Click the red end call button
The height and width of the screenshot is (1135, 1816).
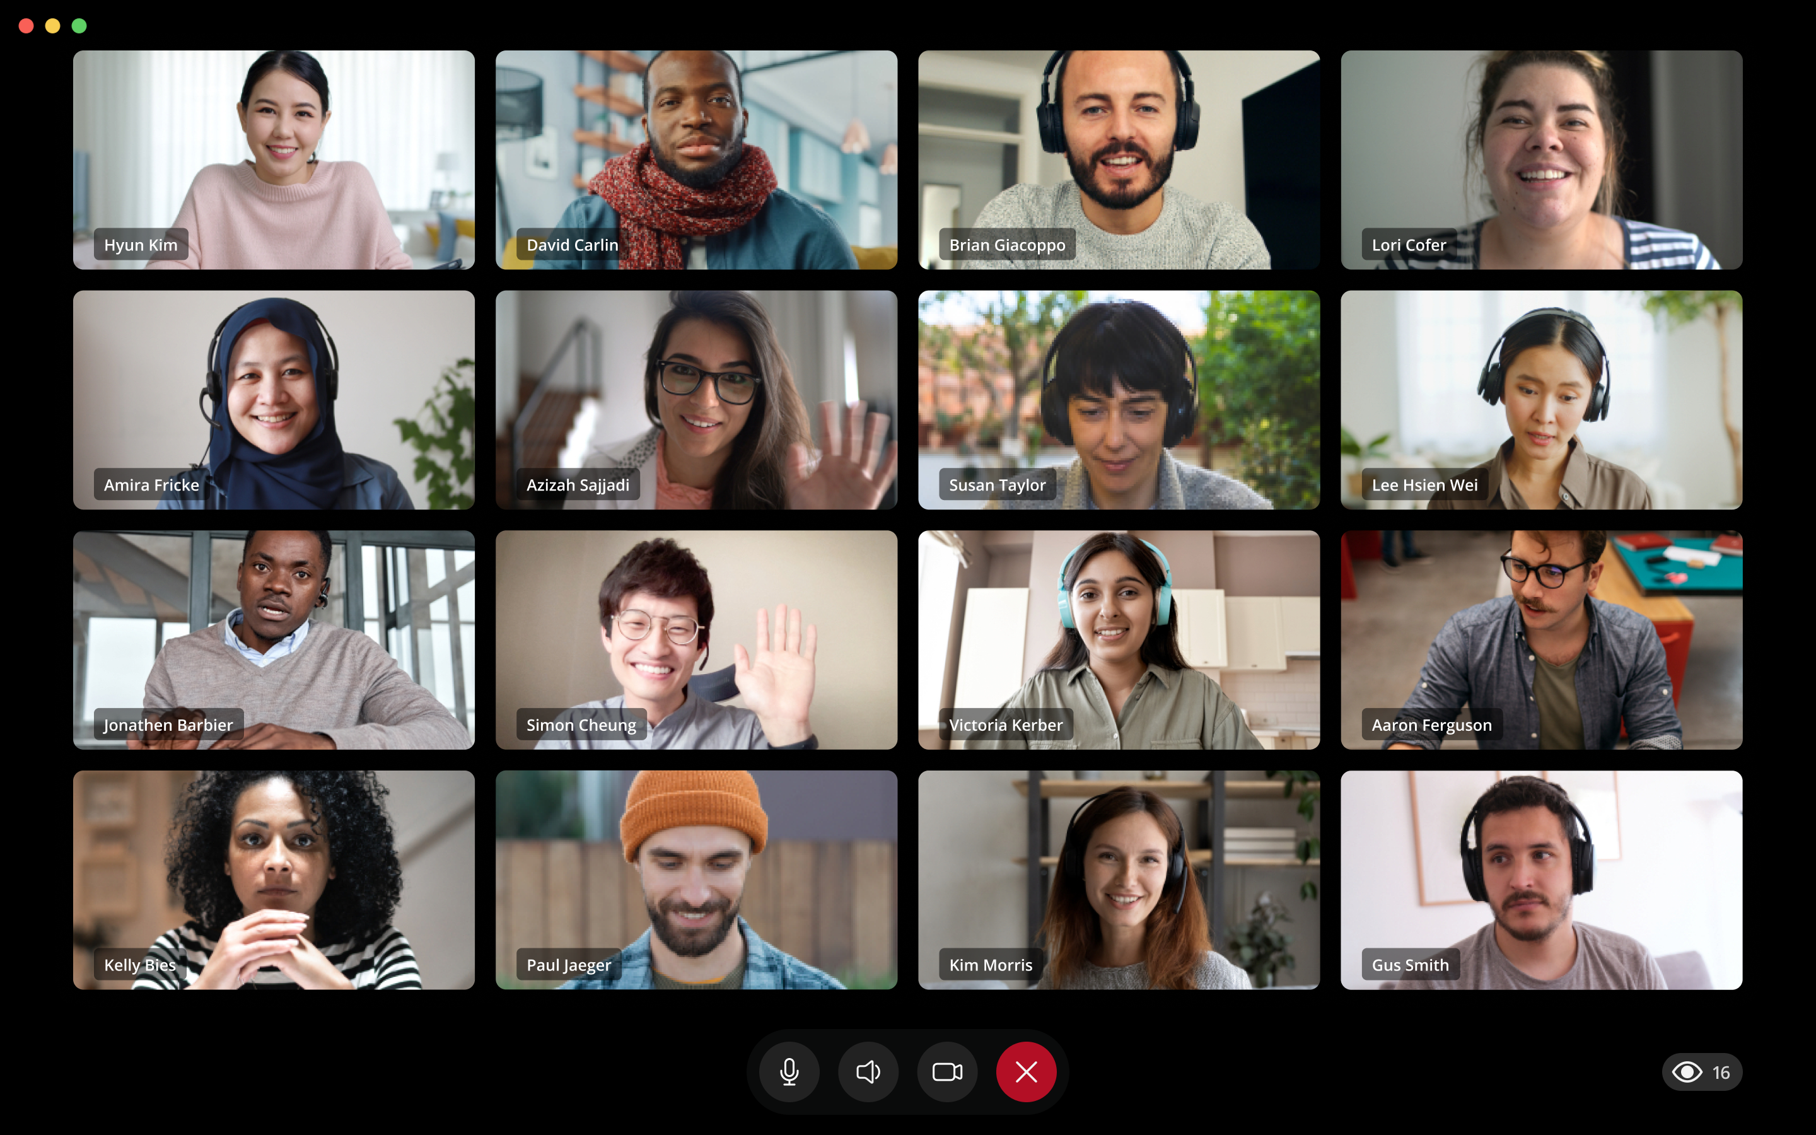(1027, 1072)
